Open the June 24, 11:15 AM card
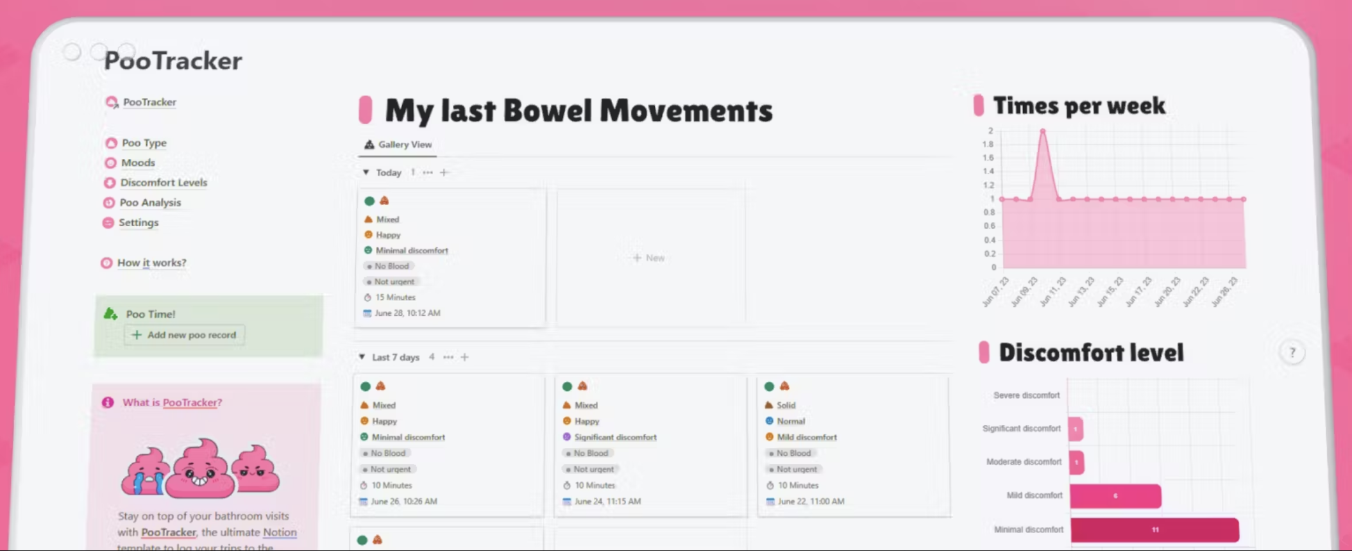The image size is (1352, 551). point(650,445)
